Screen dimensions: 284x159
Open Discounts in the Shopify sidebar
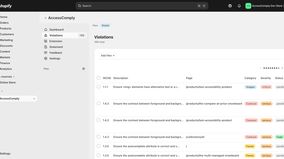coord(6,46)
